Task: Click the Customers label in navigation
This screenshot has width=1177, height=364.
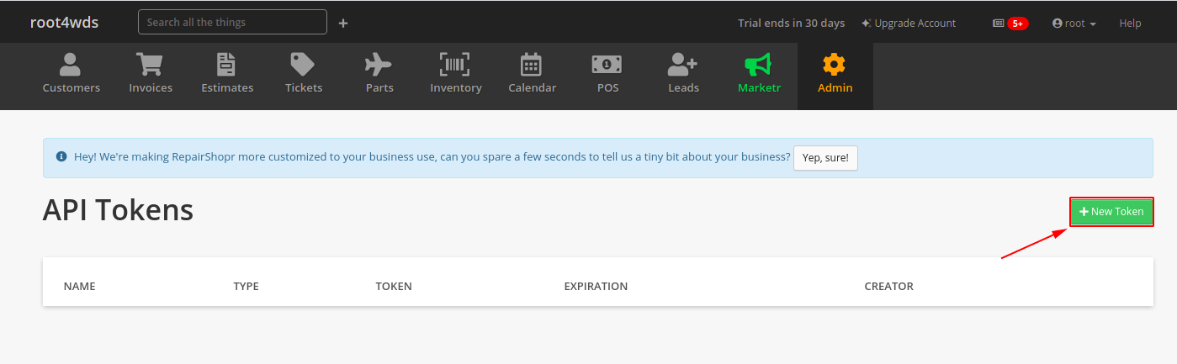Action: click(x=72, y=87)
